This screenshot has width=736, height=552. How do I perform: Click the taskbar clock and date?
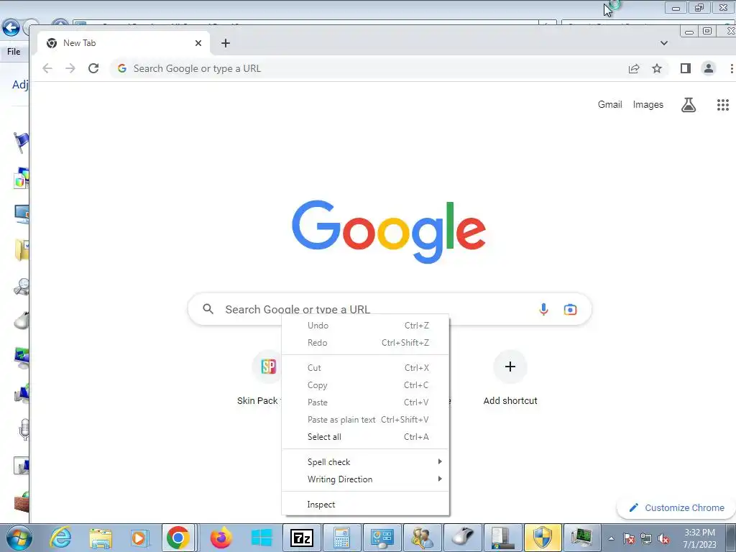pos(699,538)
